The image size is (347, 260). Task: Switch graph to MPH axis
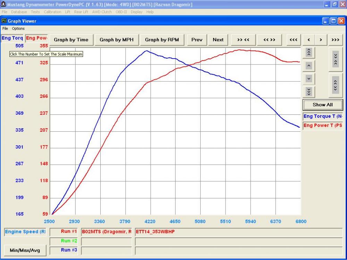point(117,40)
